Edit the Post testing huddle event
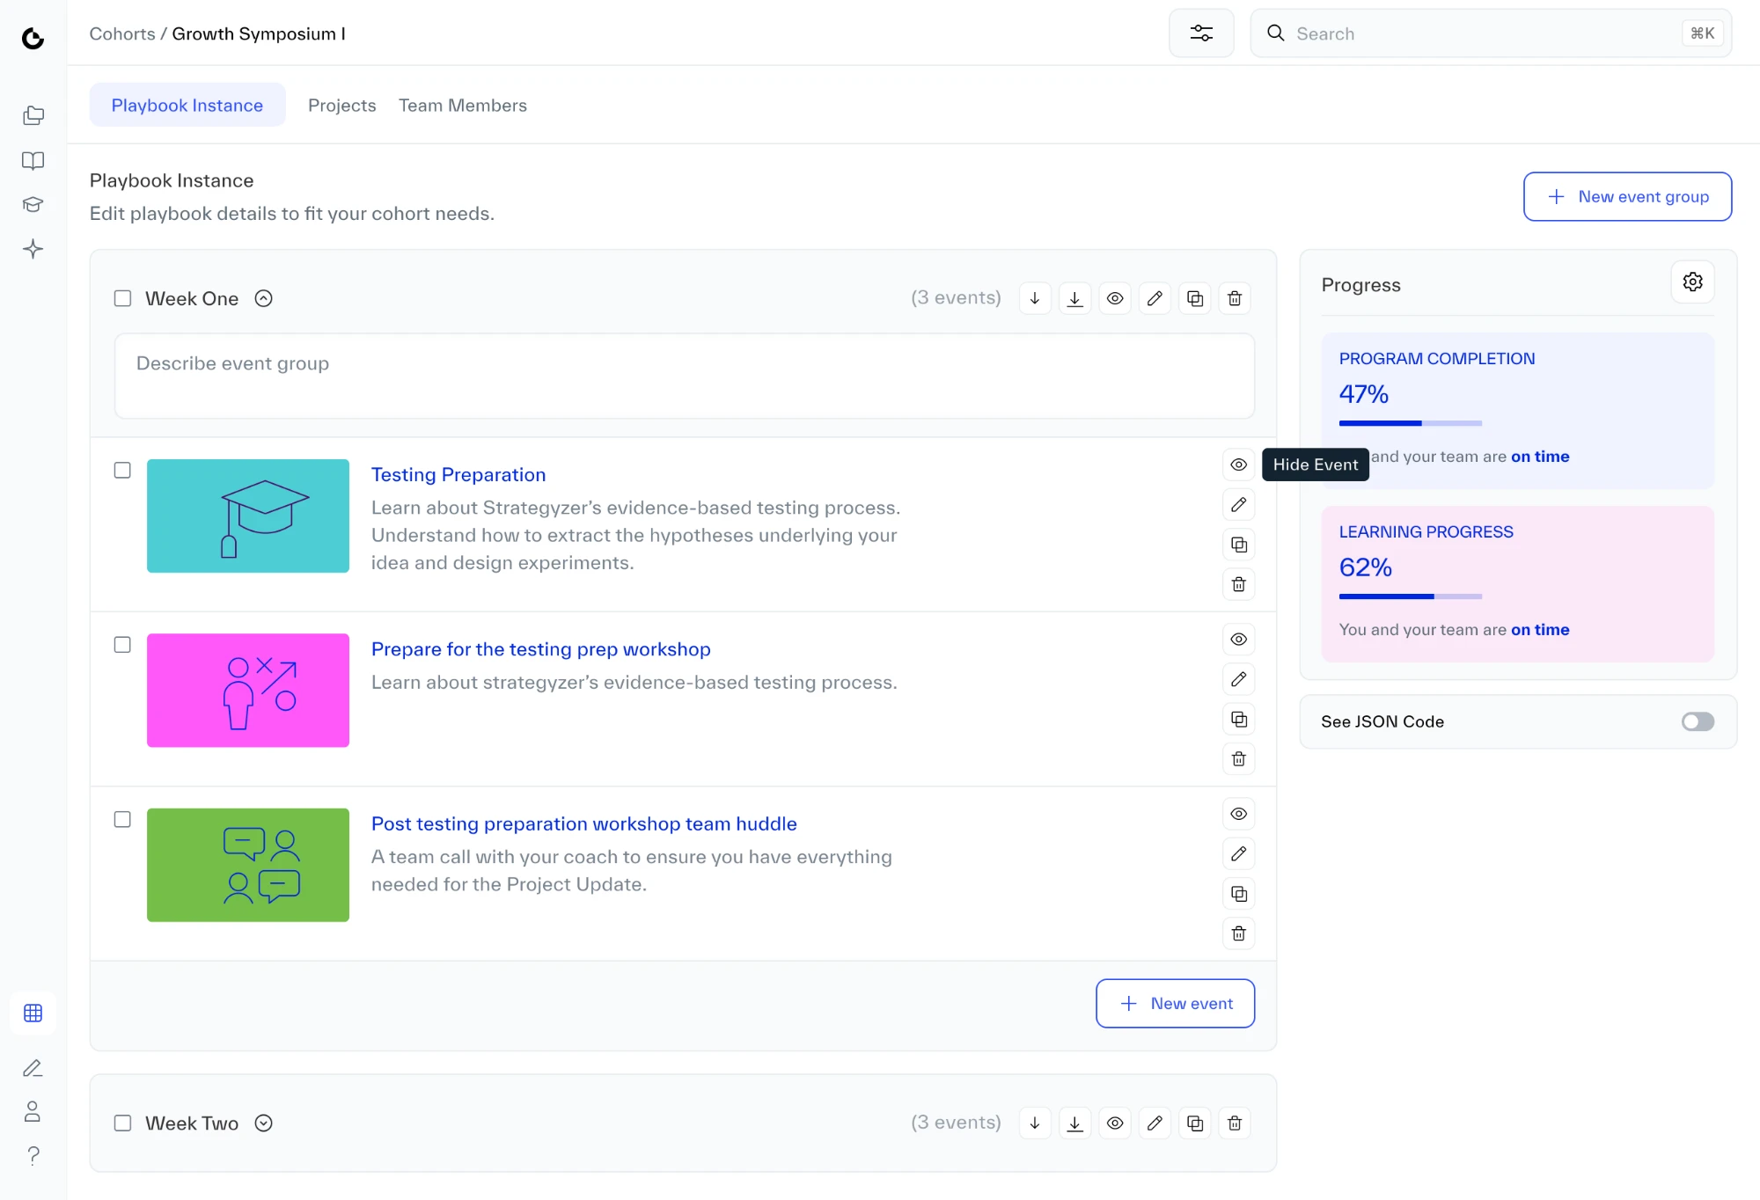Viewport: 1760px width, 1200px height. tap(1239, 853)
